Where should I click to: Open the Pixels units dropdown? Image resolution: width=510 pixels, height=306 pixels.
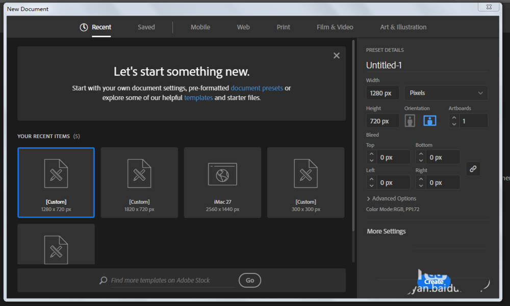[x=446, y=93]
